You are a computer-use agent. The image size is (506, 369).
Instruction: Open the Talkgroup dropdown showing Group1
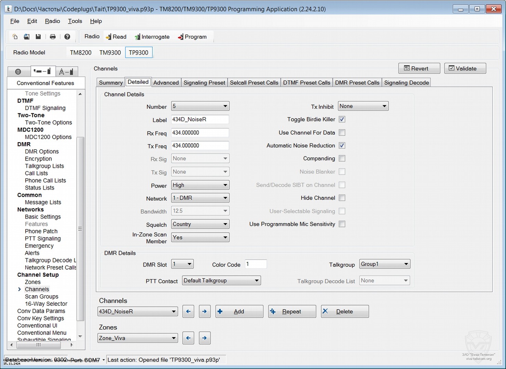[x=384, y=264]
